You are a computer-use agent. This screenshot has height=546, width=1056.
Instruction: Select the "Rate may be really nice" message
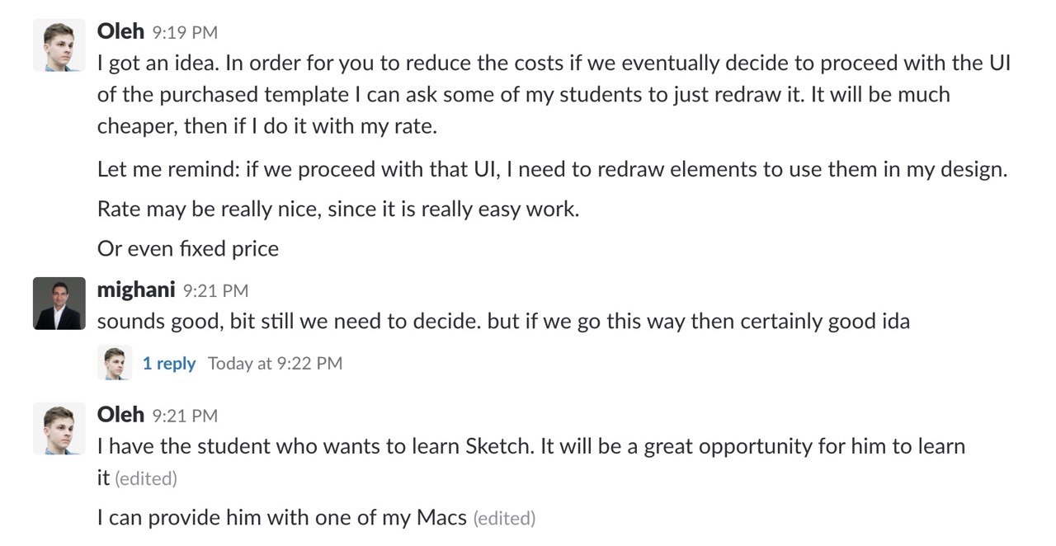[338, 209]
